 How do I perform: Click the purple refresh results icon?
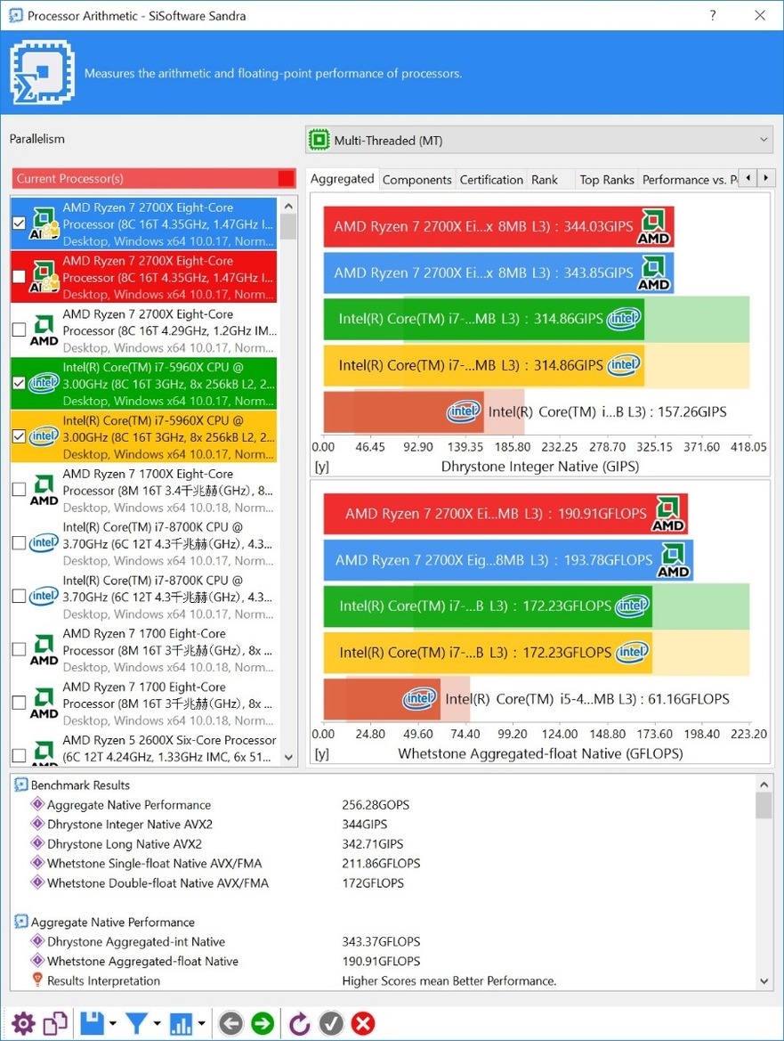click(300, 1023)
